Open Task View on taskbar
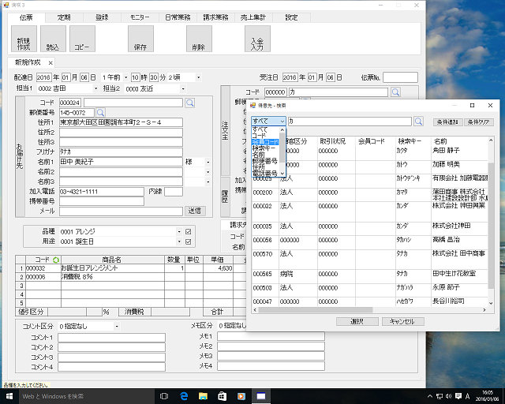This screenshot has height=404, width=505. [x=164, y=396]
